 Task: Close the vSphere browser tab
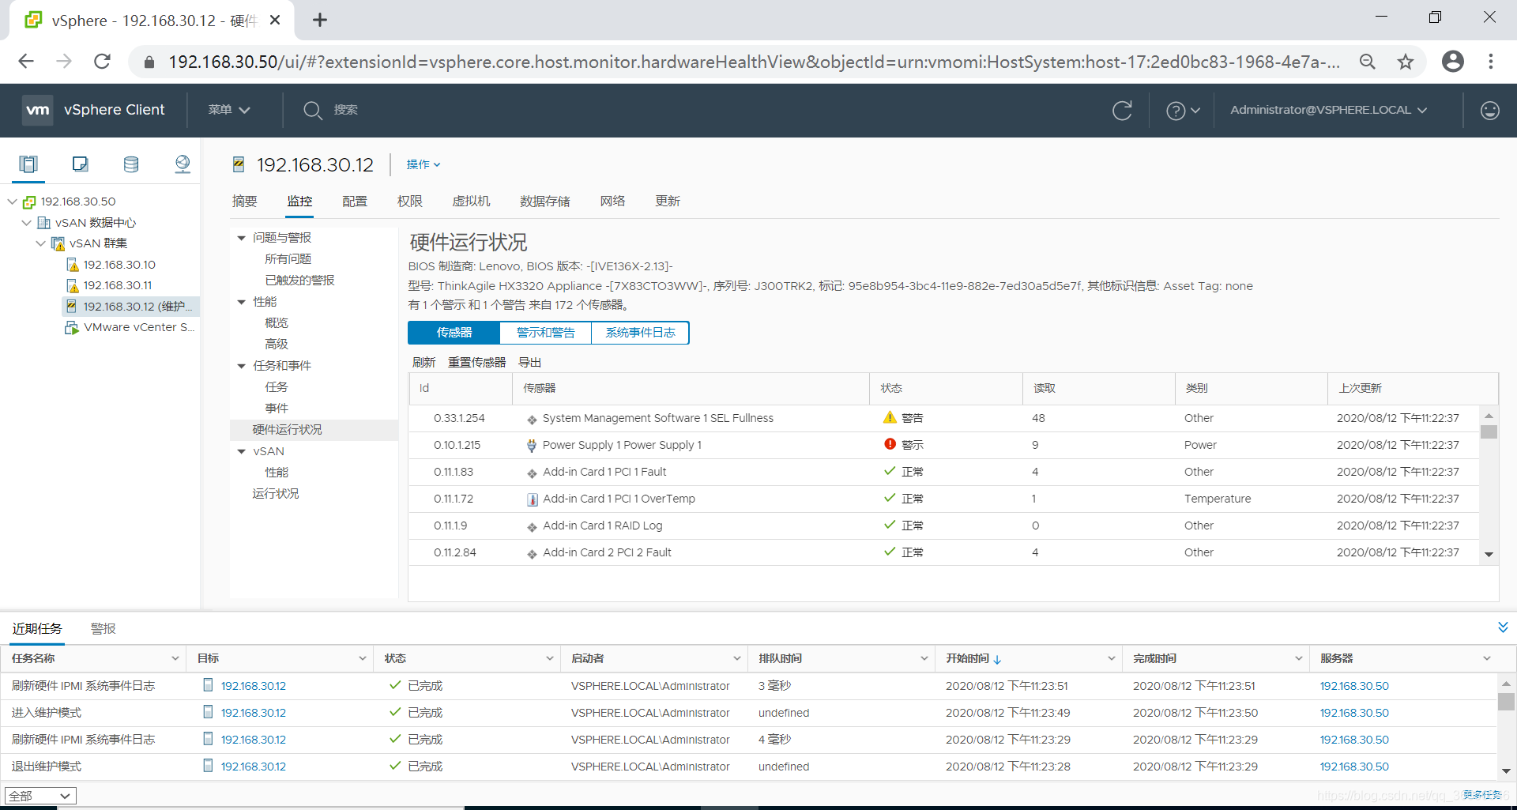pos(275,20)
